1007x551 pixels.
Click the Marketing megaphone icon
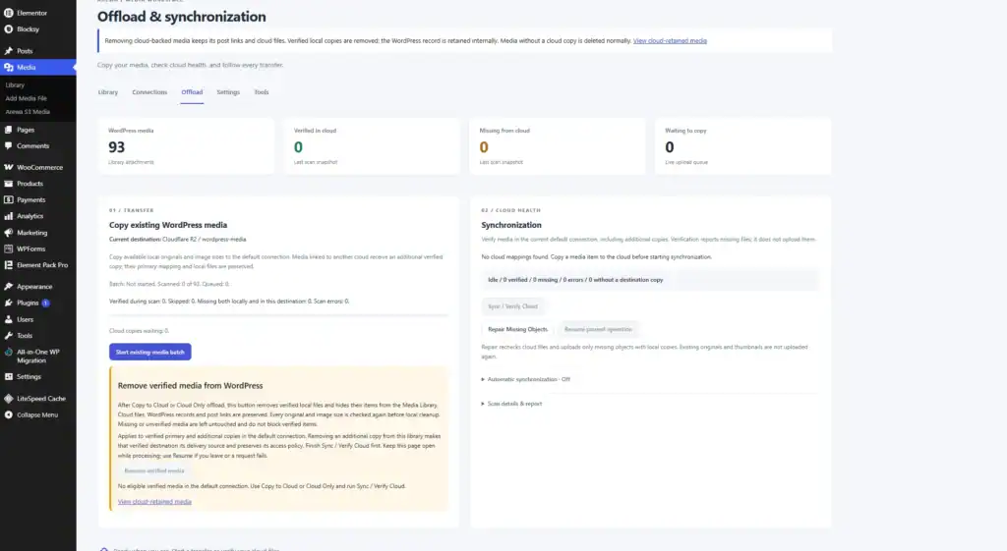(x=8, y=232)
